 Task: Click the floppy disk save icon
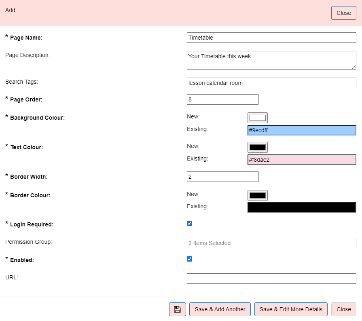click(x=177, y=309)
